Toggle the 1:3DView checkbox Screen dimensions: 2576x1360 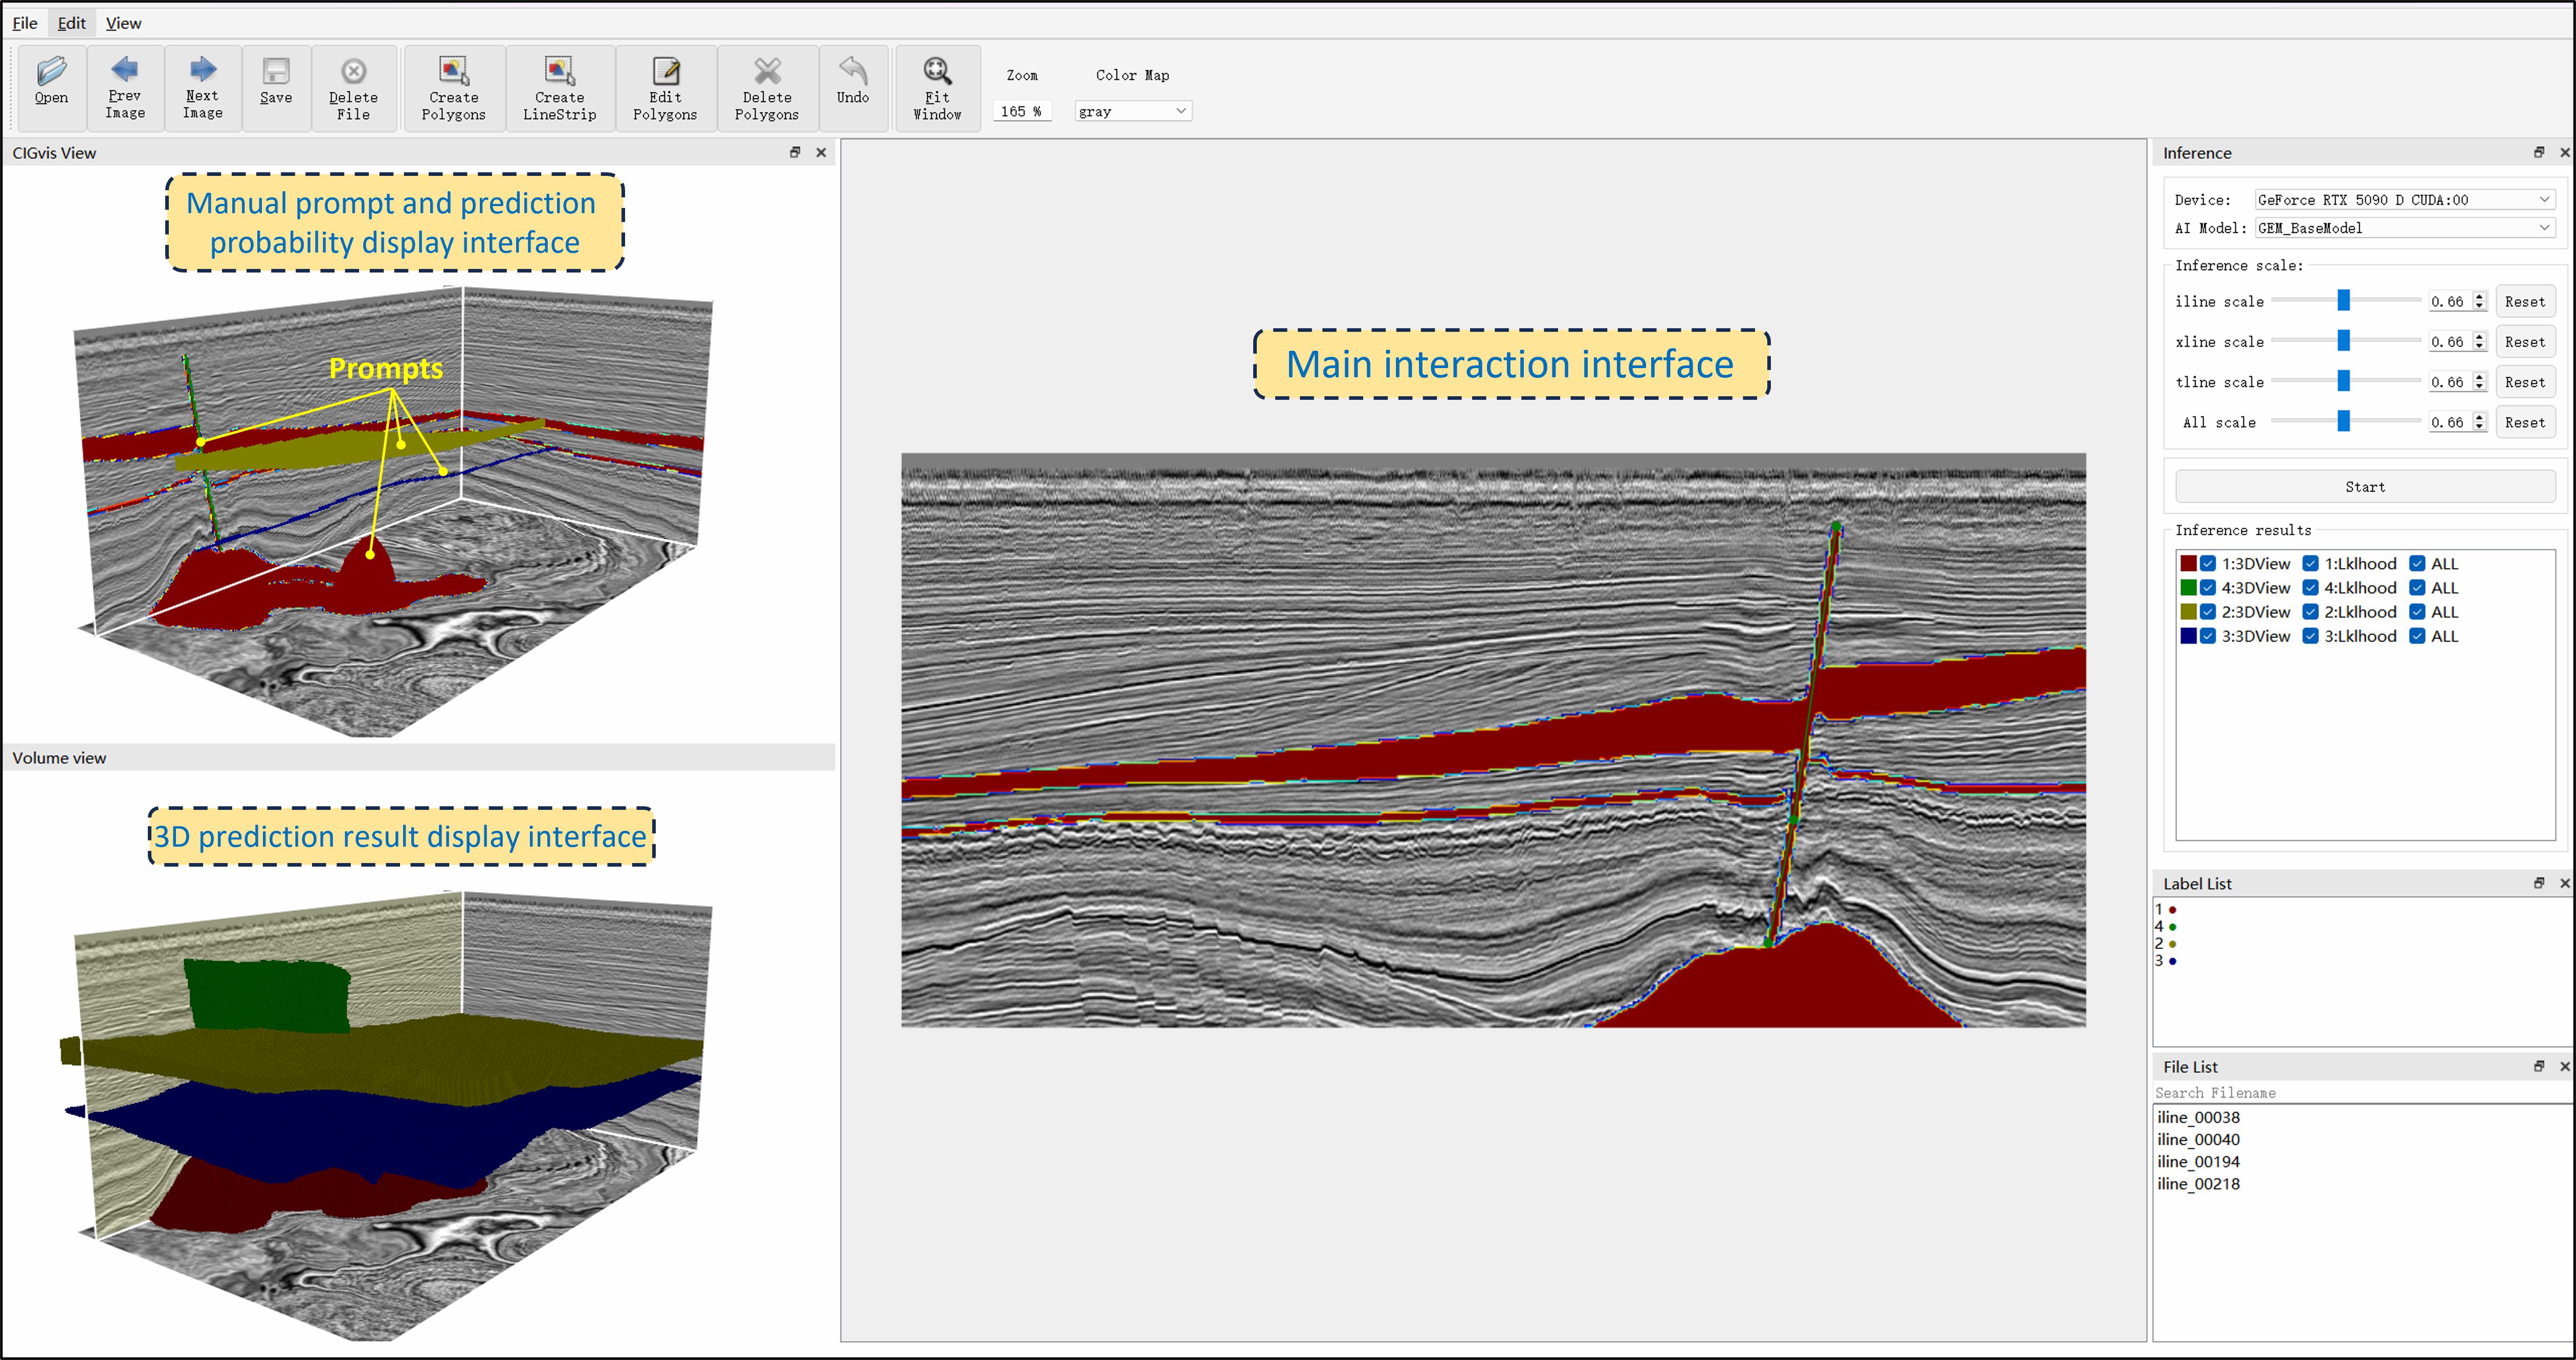click(2208, 563)
